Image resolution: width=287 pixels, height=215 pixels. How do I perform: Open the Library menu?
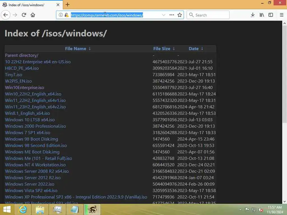click(262, 15)
